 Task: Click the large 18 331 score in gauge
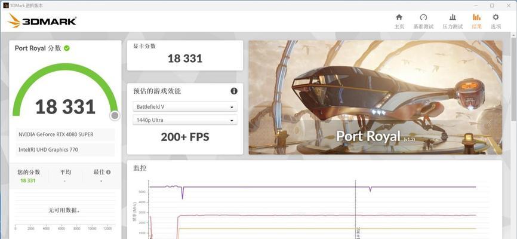pos(65,106)
